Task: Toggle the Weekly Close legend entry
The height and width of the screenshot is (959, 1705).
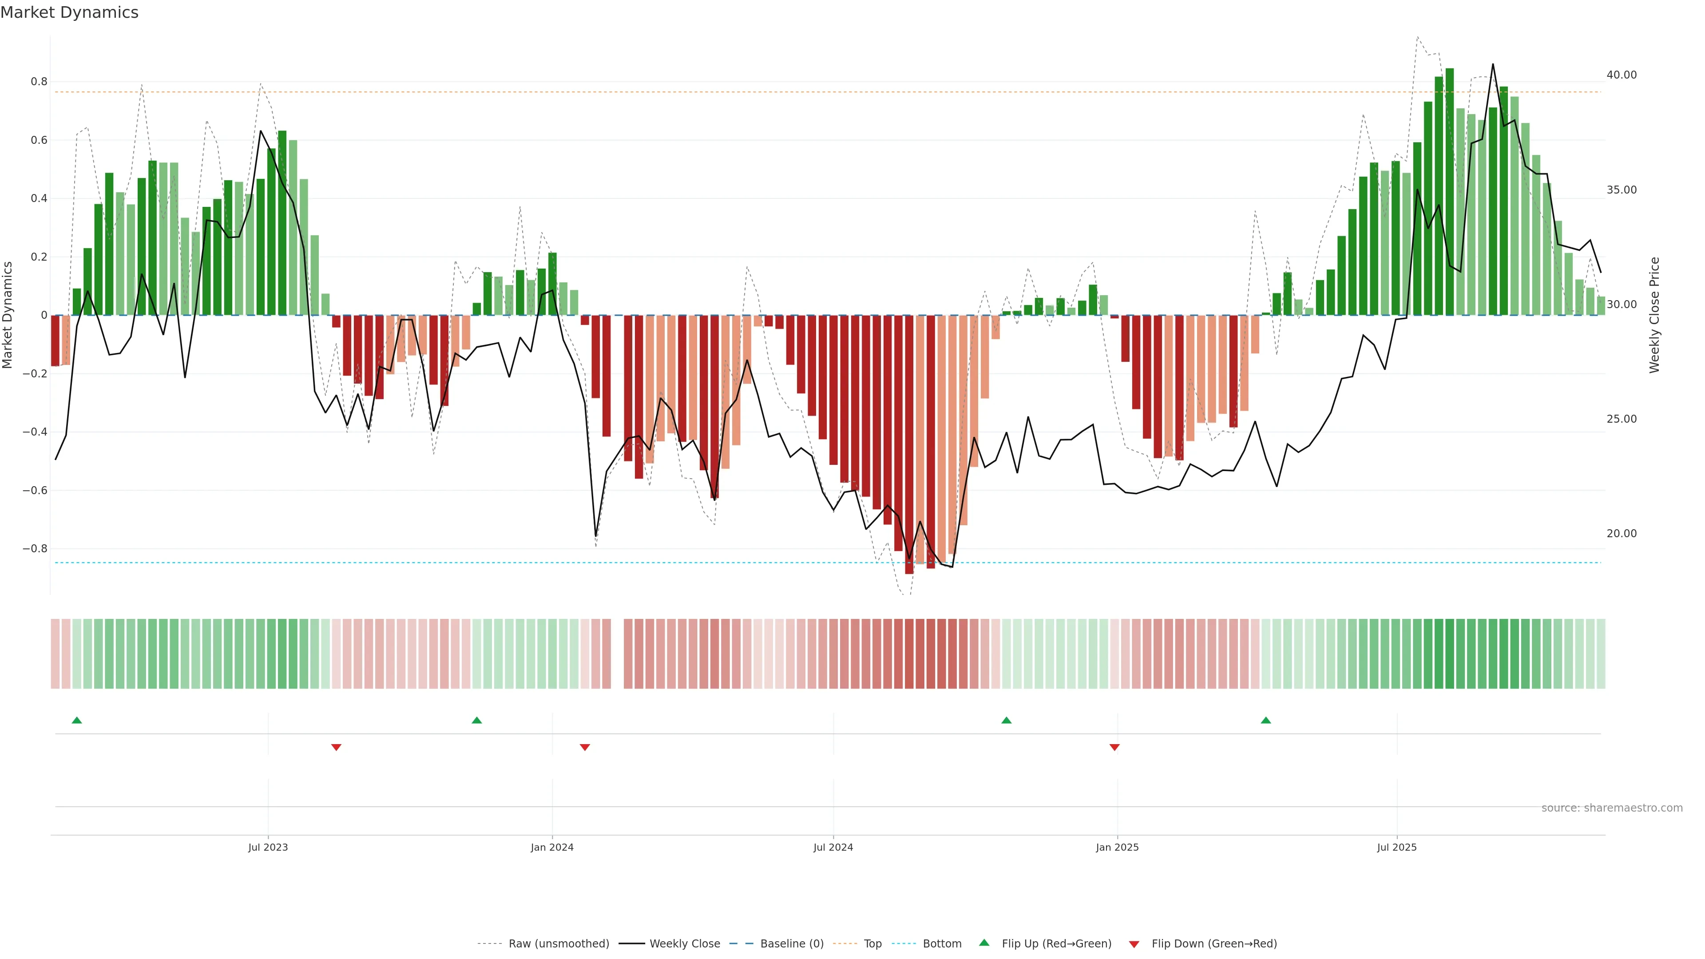Action: coord(684,944)
